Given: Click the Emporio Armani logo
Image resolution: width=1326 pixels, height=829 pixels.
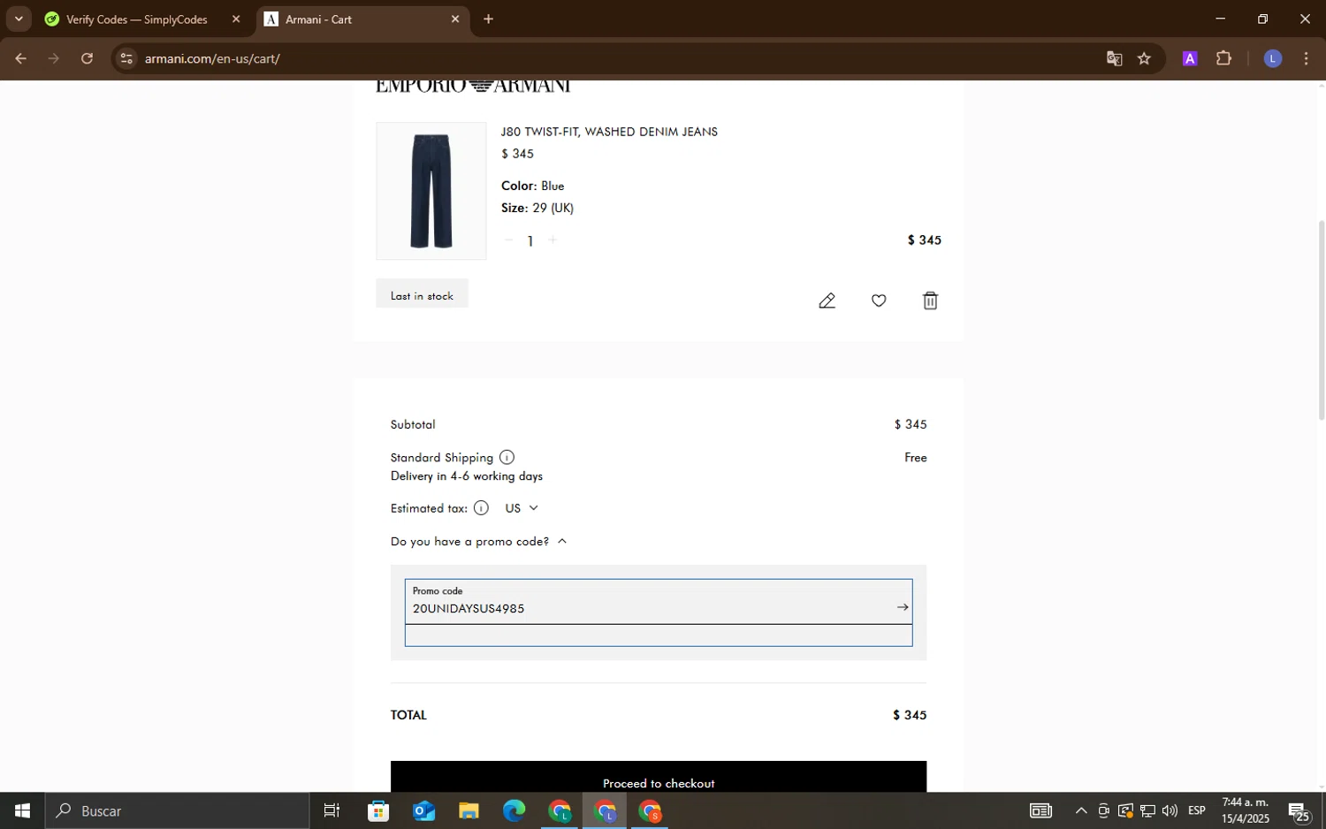Looking at the screenshot, I should pos(473,86).
